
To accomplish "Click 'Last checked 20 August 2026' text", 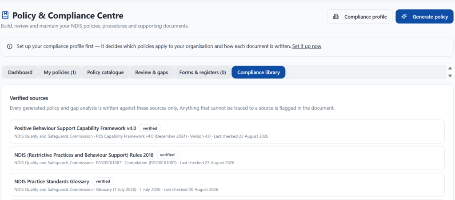I will tap(191, 189).
